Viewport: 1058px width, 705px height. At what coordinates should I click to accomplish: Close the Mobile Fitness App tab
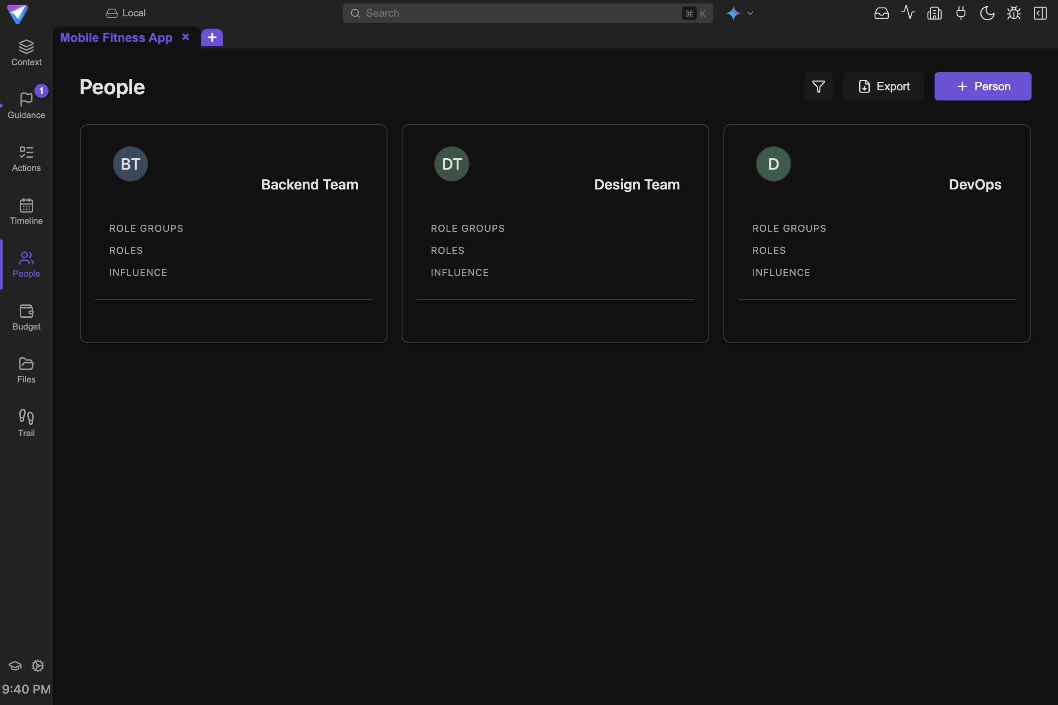tap(185, 37)
